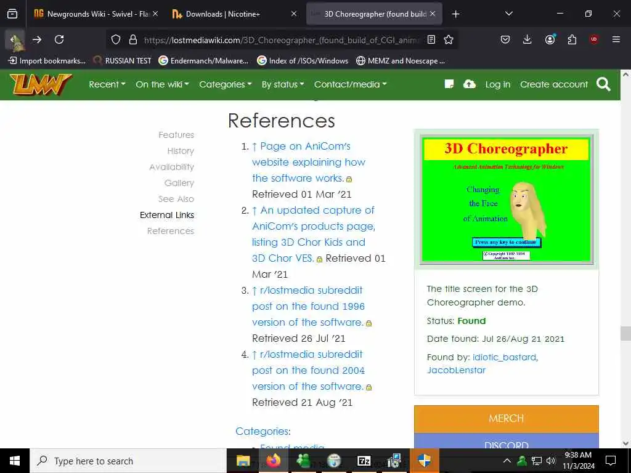
Task: Click the LMW Lost Media Wiki logo
Action: pos(41,84)
